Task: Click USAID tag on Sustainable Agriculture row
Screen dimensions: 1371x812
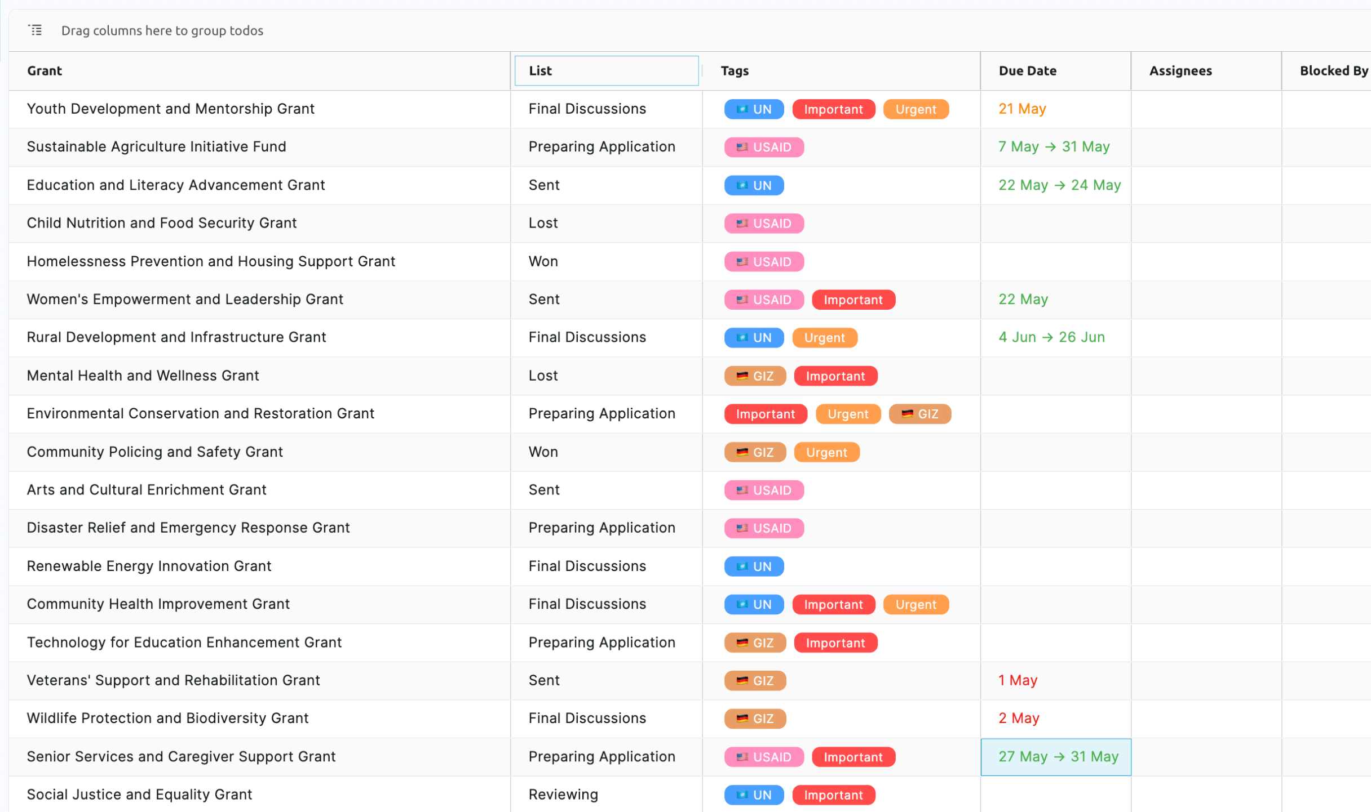Action: click(764, 147)
